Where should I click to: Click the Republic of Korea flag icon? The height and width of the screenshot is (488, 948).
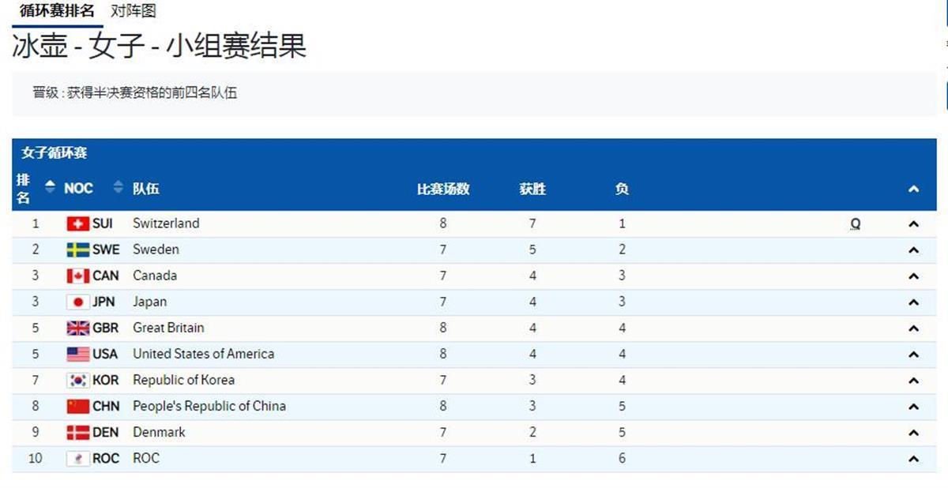pos(77,380)
